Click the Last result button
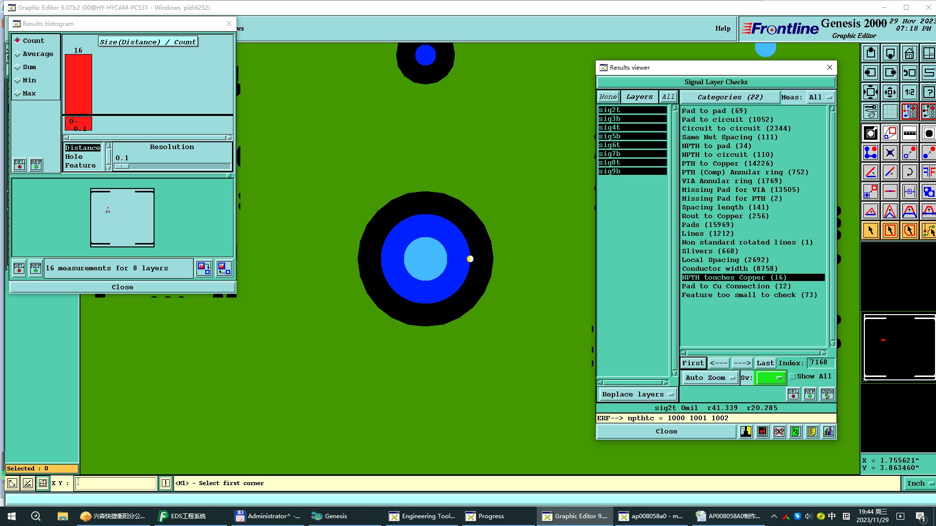 [765, 363]
